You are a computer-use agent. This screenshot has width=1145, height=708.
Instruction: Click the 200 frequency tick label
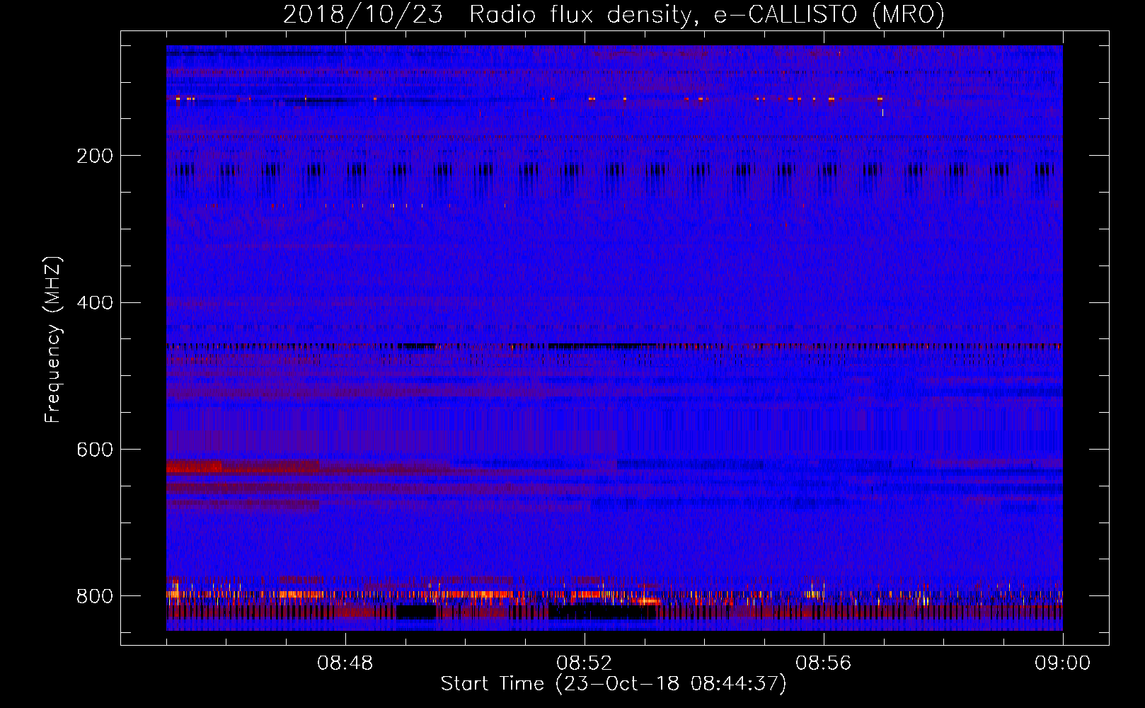(x=95, y=156)
